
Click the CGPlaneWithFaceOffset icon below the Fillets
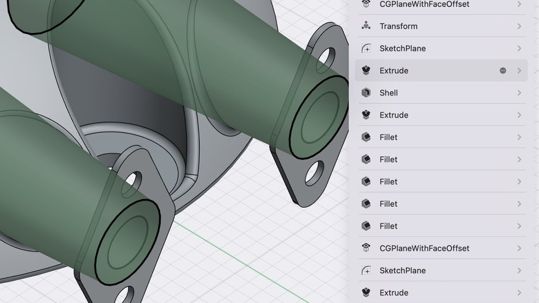coord(366,248)
